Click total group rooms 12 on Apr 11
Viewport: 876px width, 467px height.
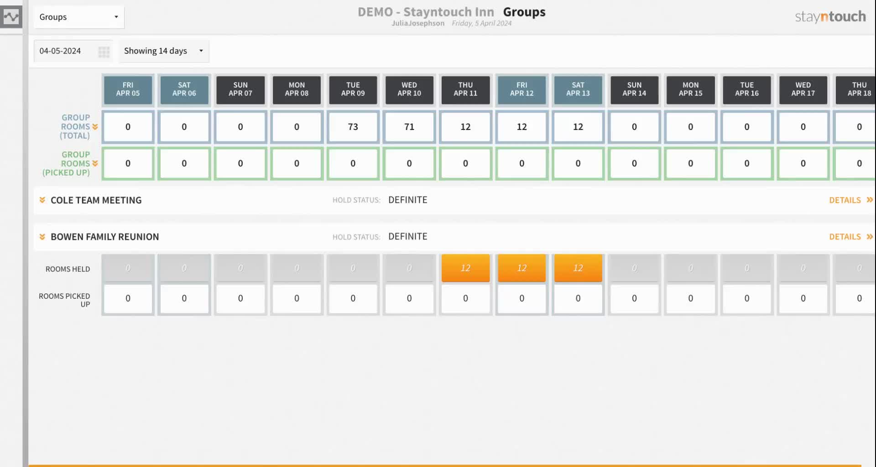coord(465,127)
